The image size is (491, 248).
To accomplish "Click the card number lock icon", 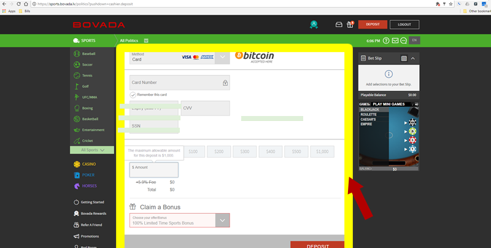I will (225, 83).
